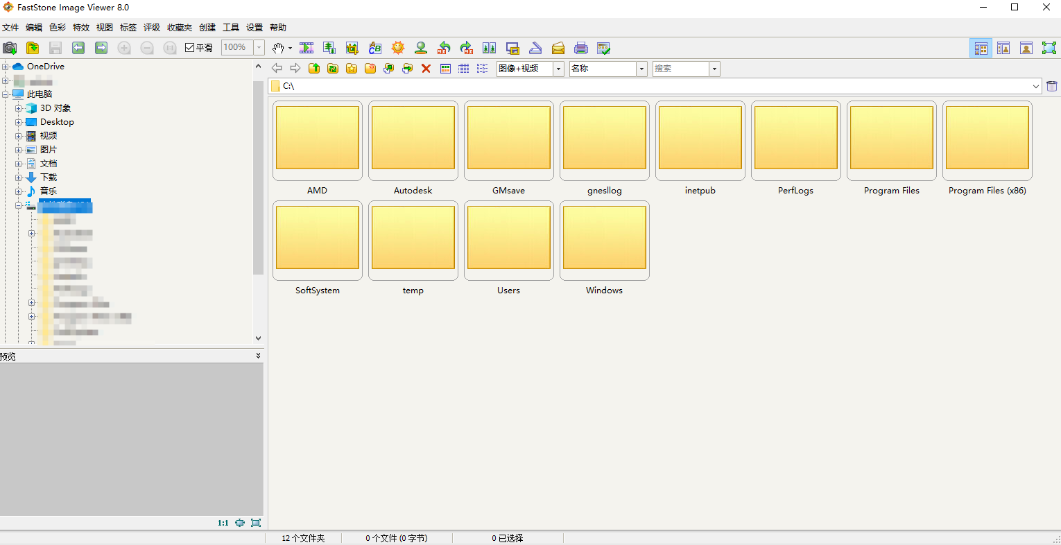Select the Windows folder thumbnail
The width and height of the screenshot is (1061, 545).
[604, 239]
